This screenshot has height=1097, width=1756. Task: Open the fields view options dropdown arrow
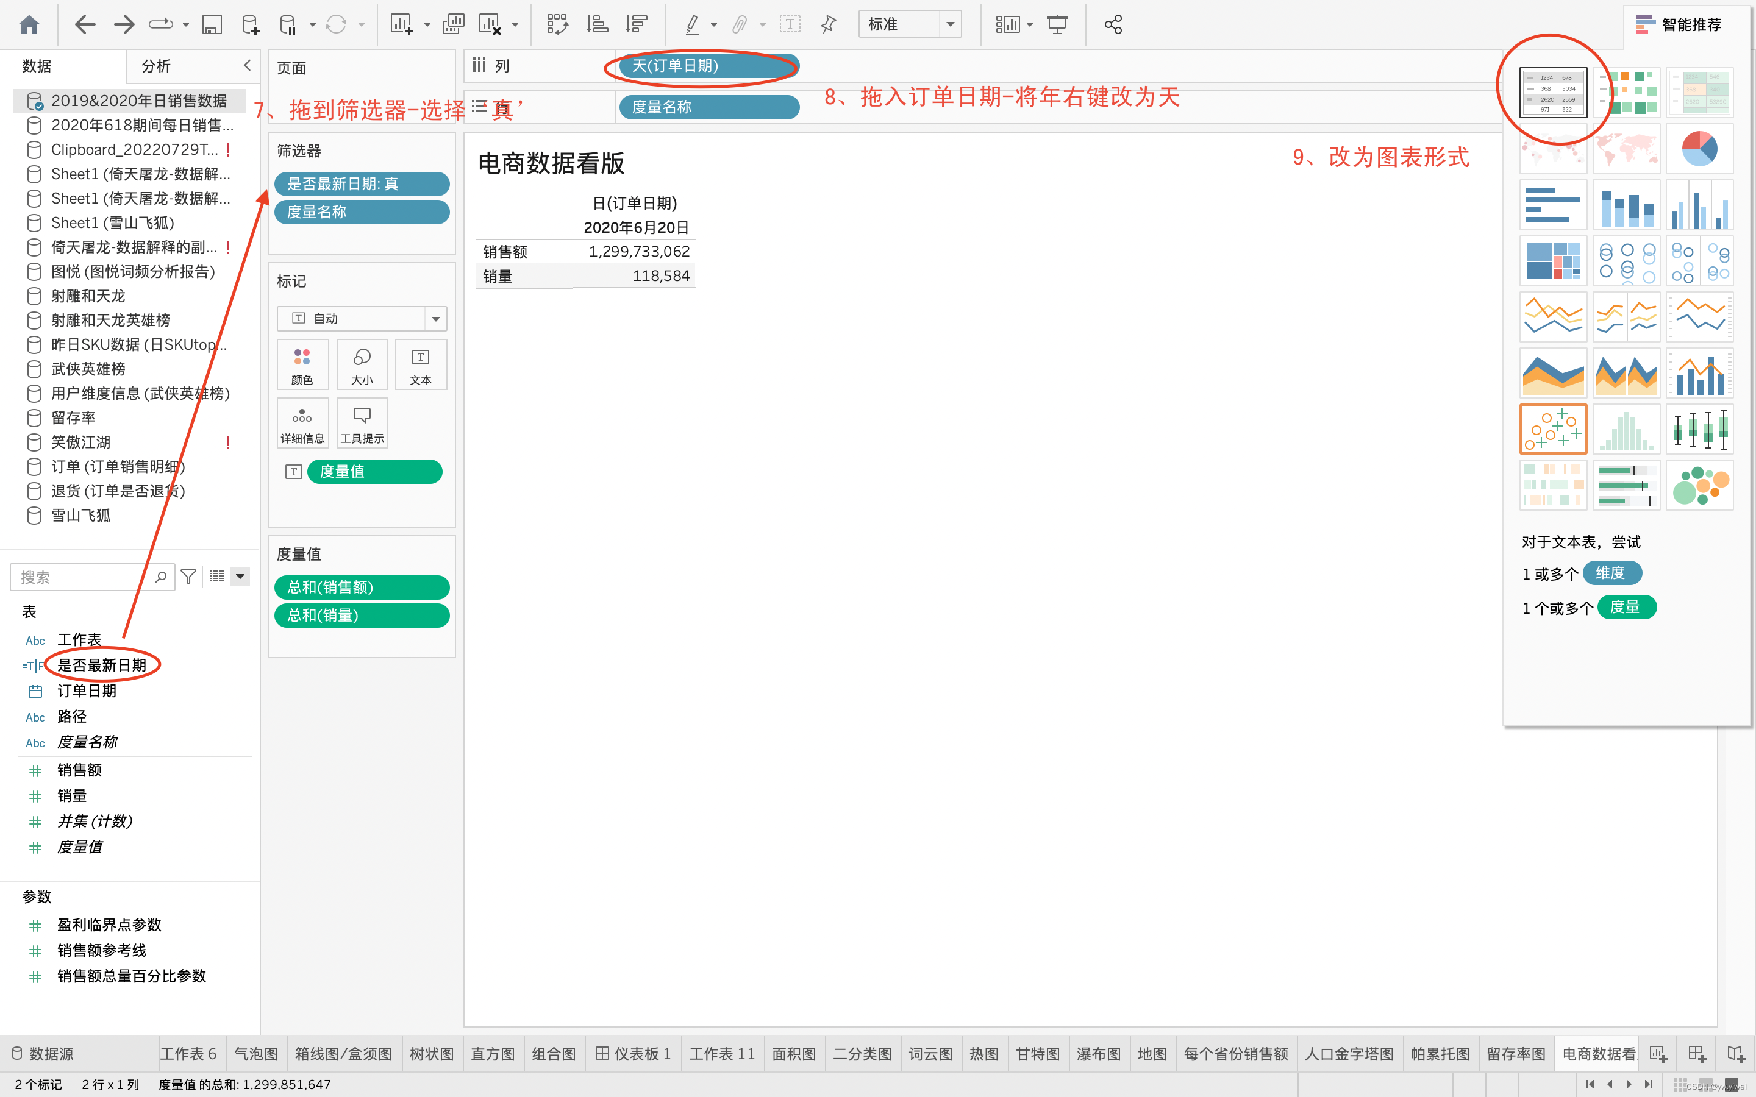click(x=240, y=577)
